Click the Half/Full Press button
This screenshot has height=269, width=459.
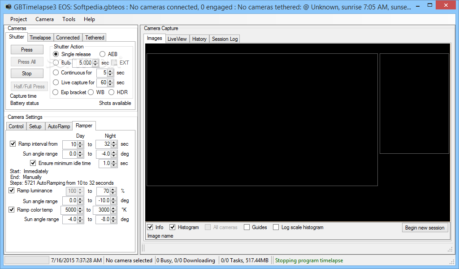[x=29, y=87]
